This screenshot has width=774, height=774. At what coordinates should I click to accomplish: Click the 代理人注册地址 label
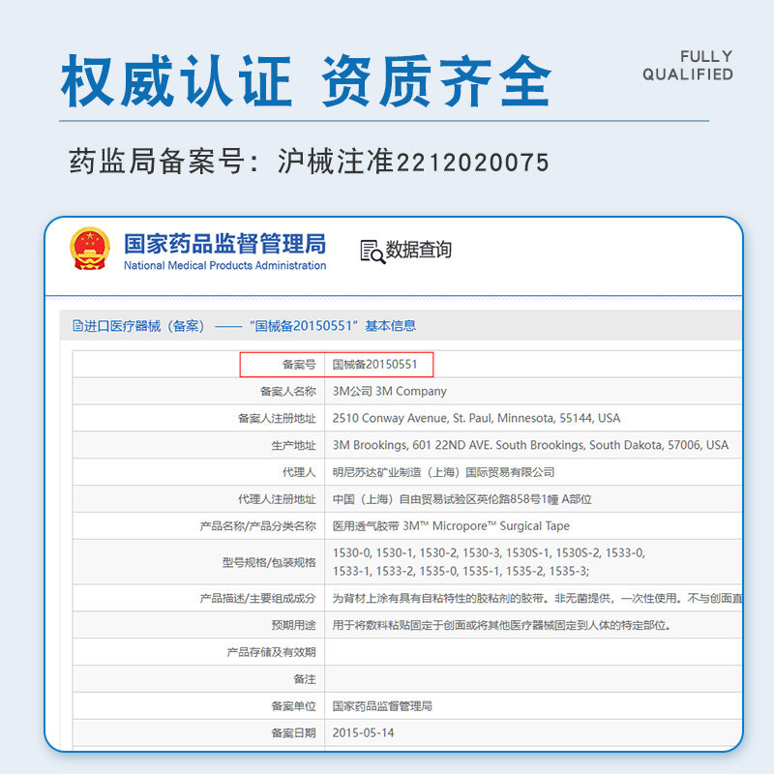pyautogui.click(x=277, y=499)
